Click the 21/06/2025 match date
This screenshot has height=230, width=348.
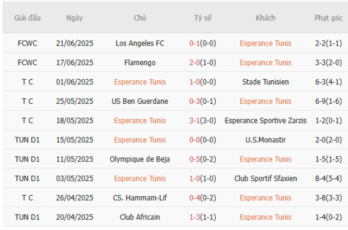click(x=74, y=43)
